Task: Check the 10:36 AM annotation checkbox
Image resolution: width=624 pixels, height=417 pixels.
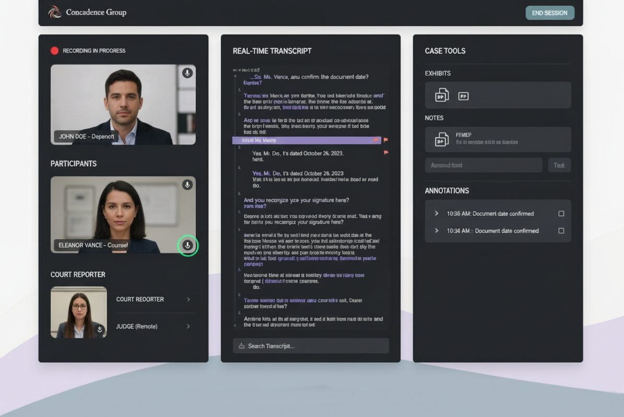Action: point(561,214)
